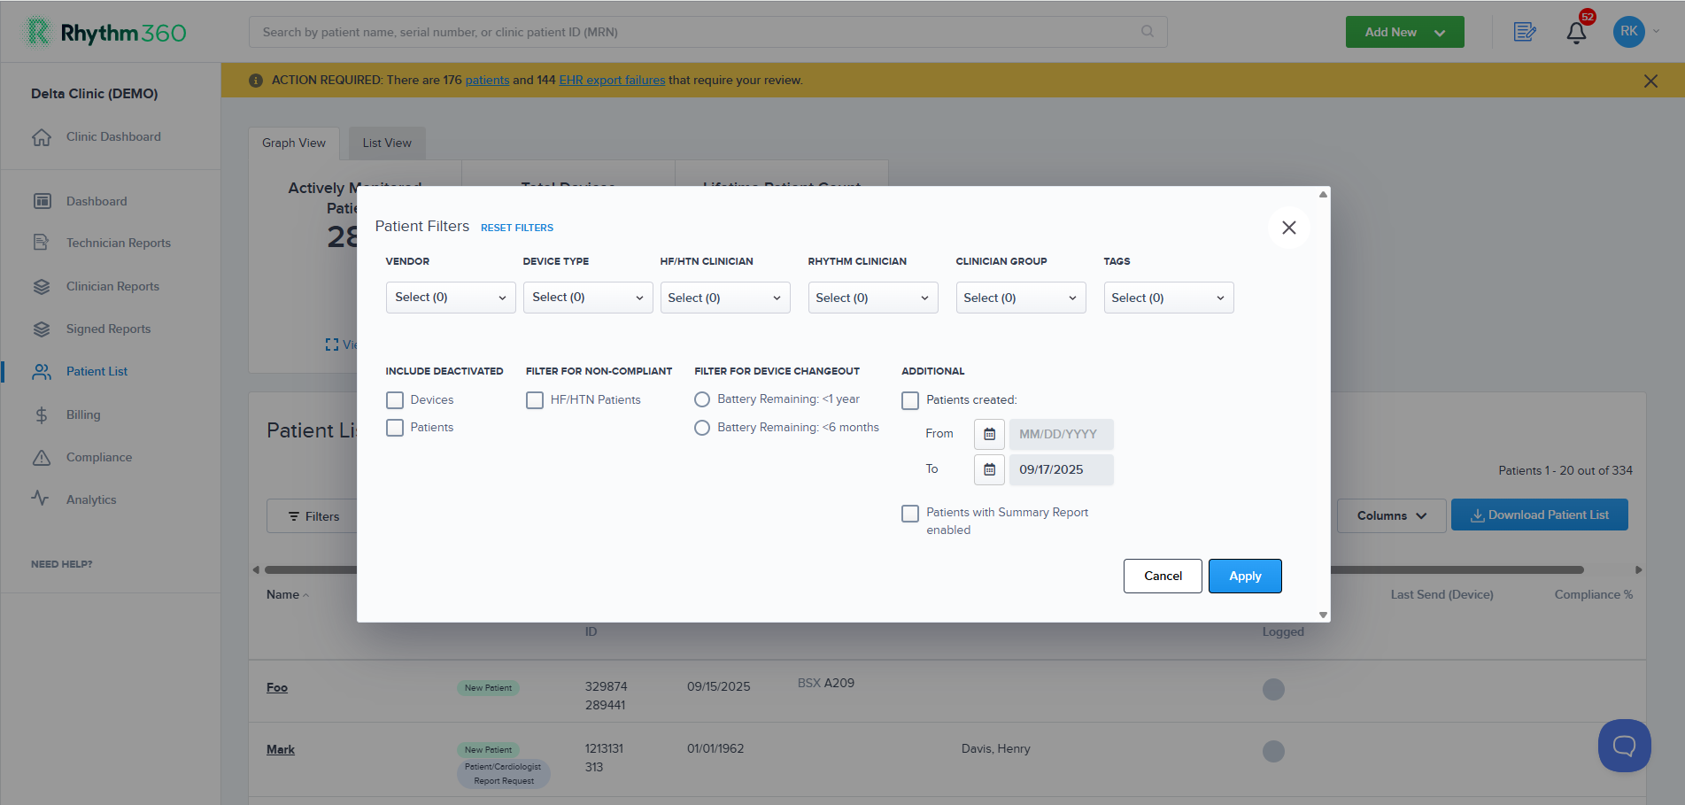This screenshot has width=1685, height=805.
Task: Click the notes edit icon in header
Action: [1525, 33]
